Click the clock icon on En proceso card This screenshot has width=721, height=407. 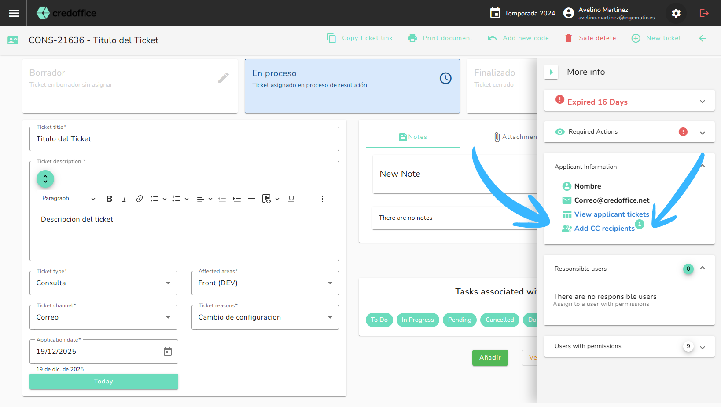point(445,78)
